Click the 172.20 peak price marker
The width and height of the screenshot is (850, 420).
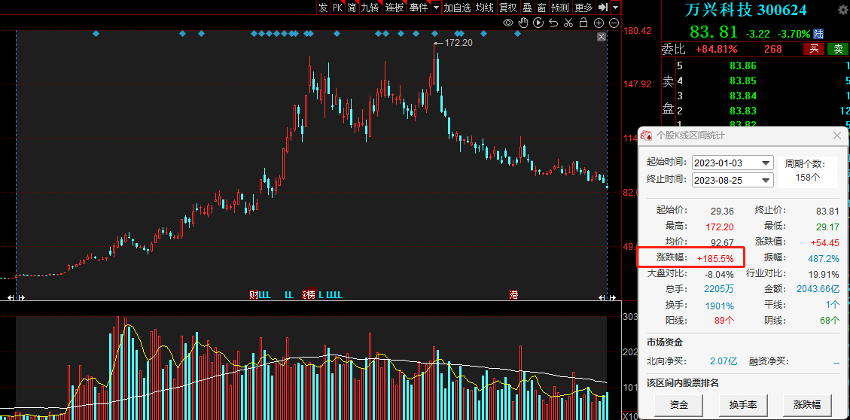(x=458, y=43)
